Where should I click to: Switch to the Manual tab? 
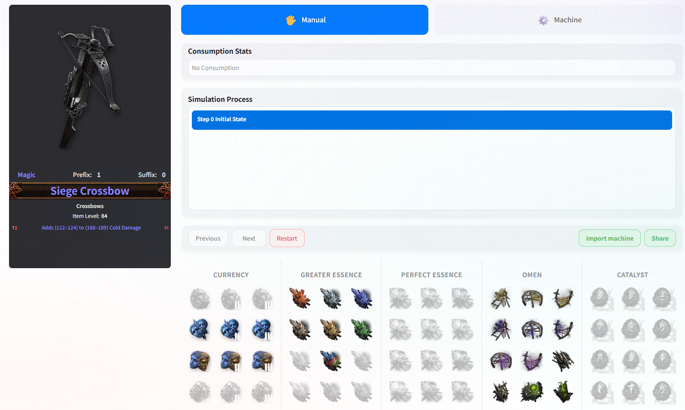coord(305,20)
